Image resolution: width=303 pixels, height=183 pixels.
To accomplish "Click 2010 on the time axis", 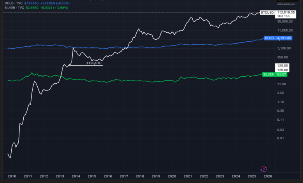I will click(x=12, y=176).
